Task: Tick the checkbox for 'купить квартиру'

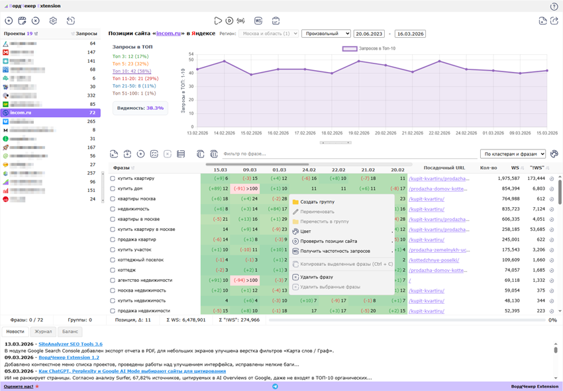Action: (113, 179)
